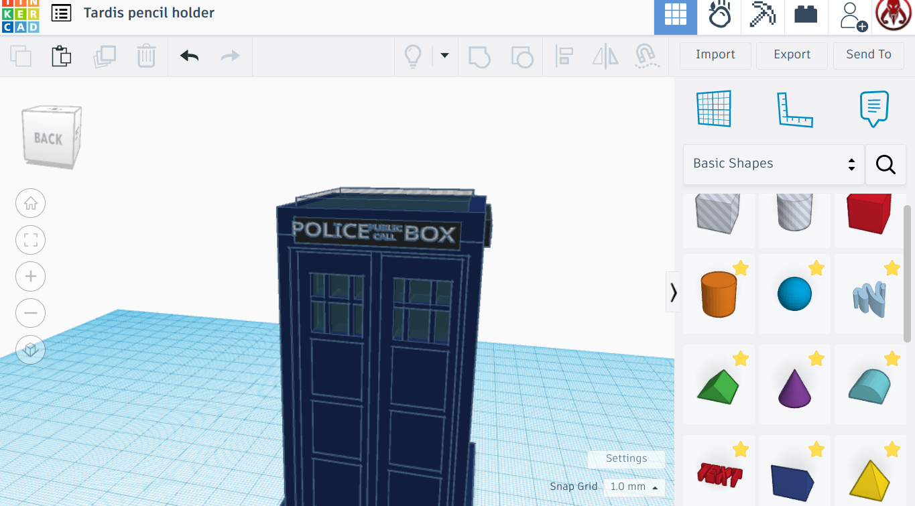
Task: Toggle favorite star on orange Cylinder
Action: coord(741,269)
